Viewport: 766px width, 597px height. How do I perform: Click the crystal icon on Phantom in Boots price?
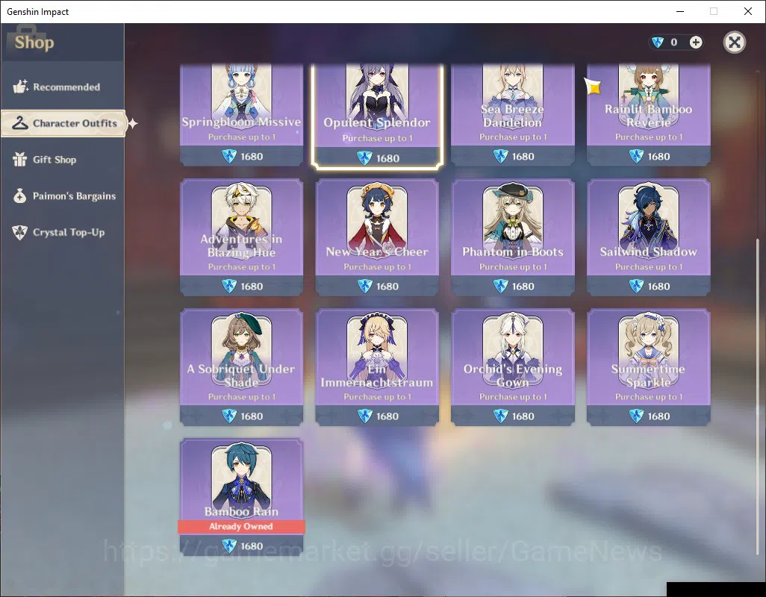coord(501,286)
